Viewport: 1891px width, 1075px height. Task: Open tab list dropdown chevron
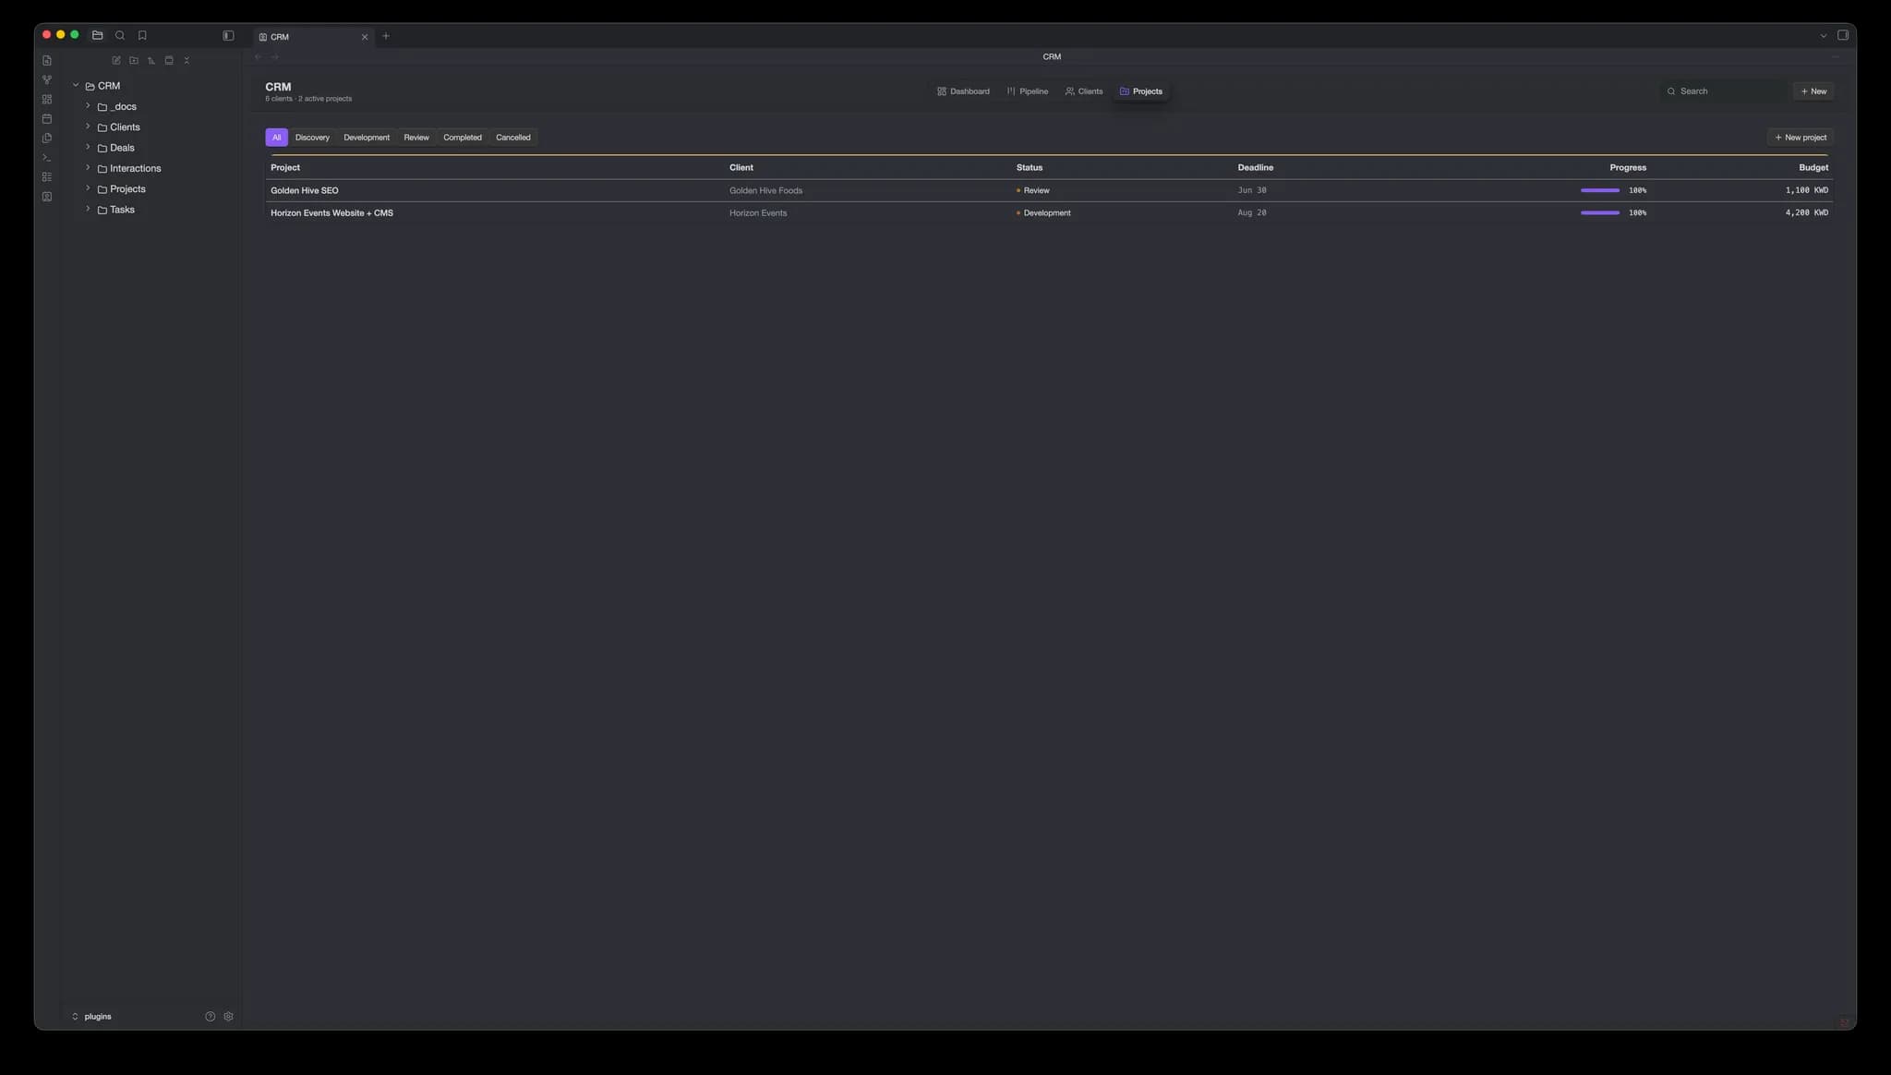coord(1824,36)
